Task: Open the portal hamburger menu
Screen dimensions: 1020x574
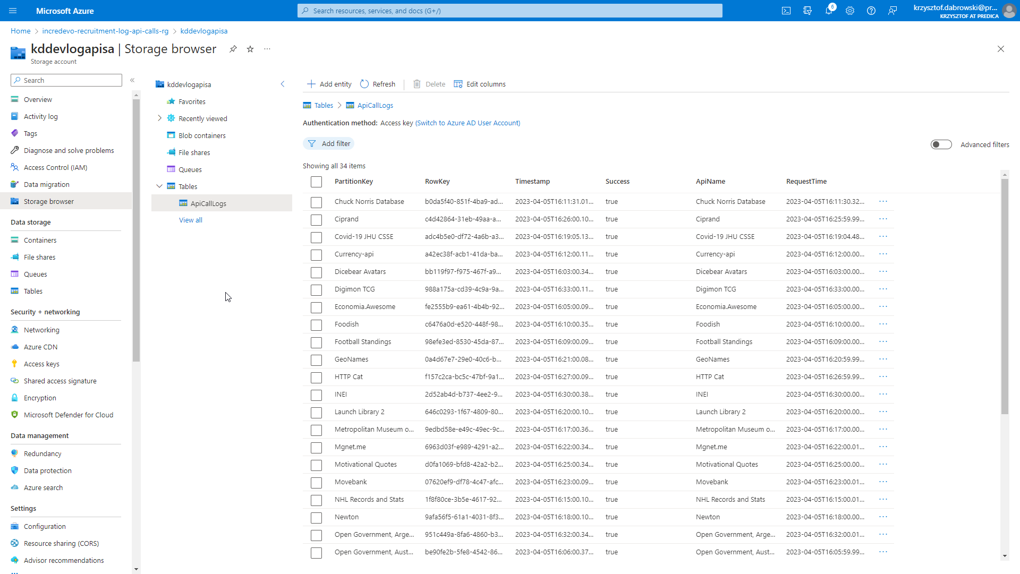Action: coord(13,11)
